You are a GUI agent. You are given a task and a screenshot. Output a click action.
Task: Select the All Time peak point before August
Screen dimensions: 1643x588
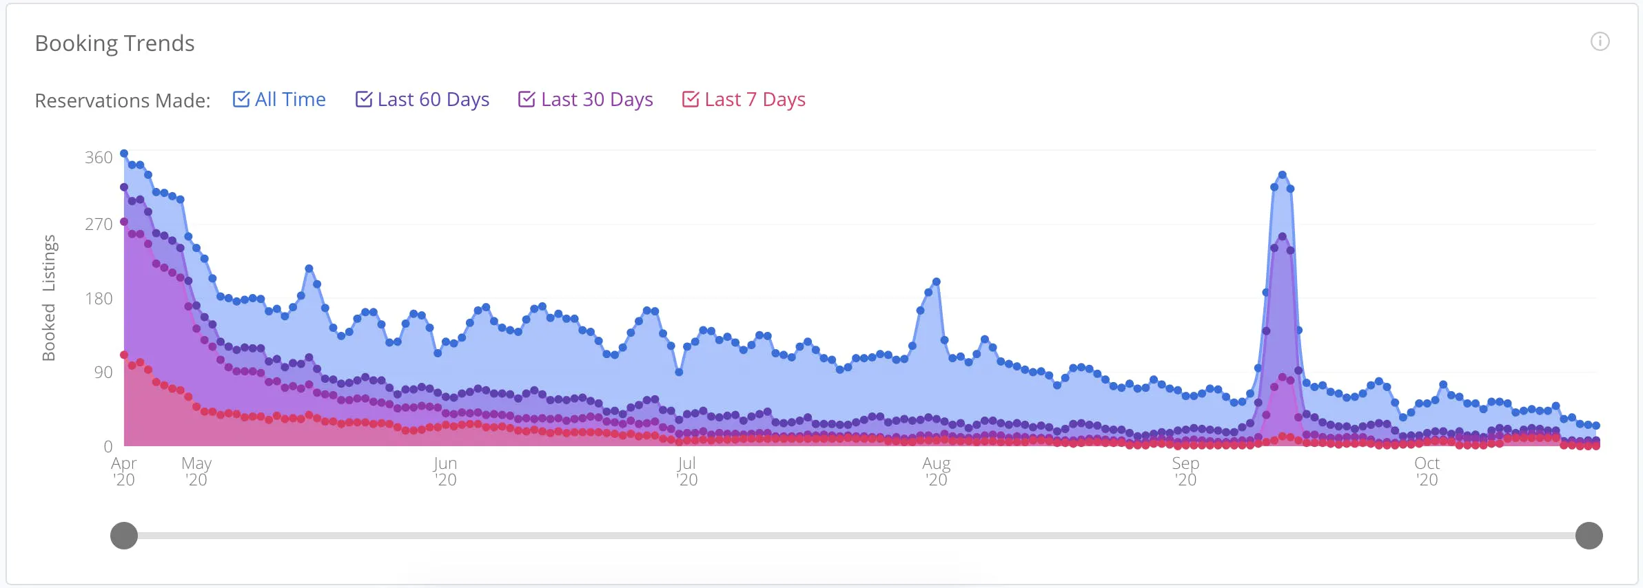(x=936, y=282)
